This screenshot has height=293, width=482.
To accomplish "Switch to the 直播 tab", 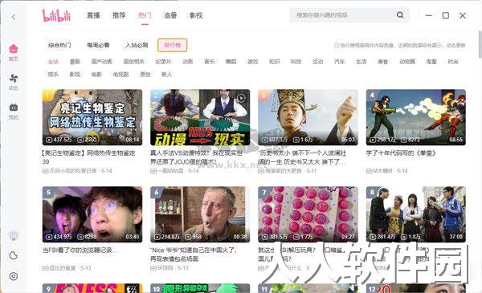I will pyautogui.click(x=93, y=15).
